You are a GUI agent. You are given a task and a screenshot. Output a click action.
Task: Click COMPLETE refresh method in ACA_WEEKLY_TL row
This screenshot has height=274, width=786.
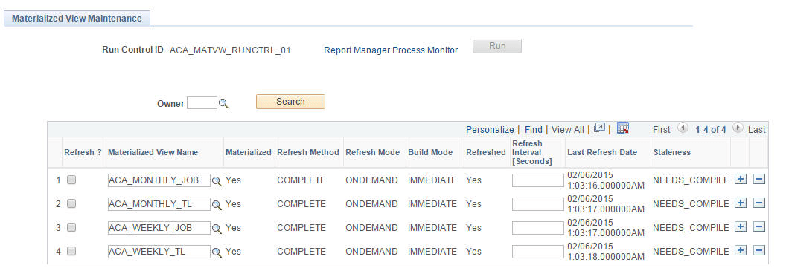301,252
